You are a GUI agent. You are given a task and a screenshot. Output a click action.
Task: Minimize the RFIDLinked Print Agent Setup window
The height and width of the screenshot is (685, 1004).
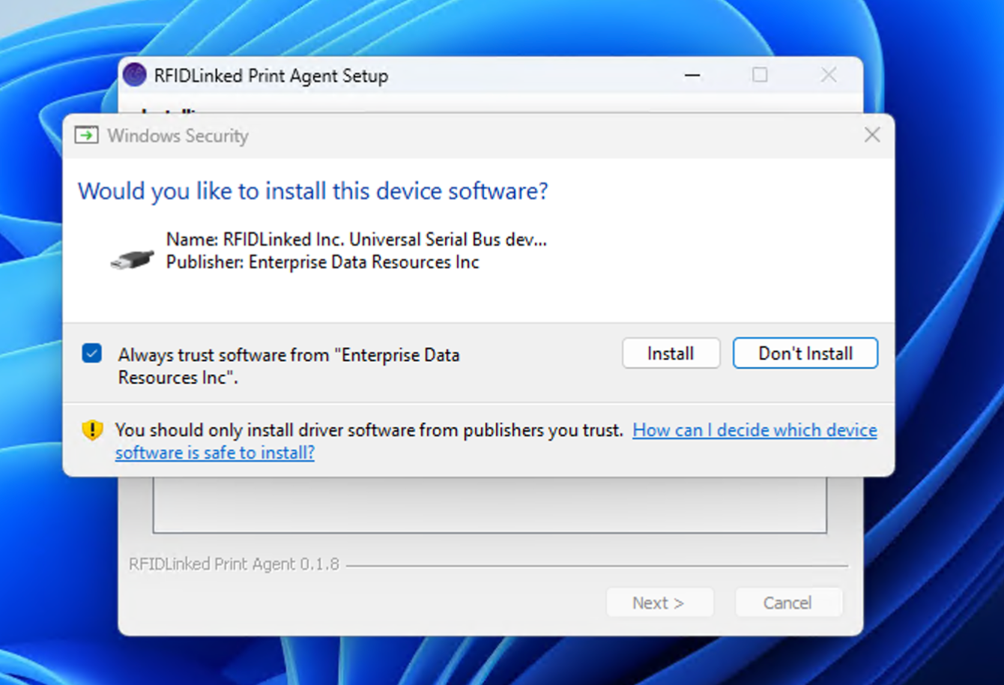pyautogui.click(x=692, y=75)
